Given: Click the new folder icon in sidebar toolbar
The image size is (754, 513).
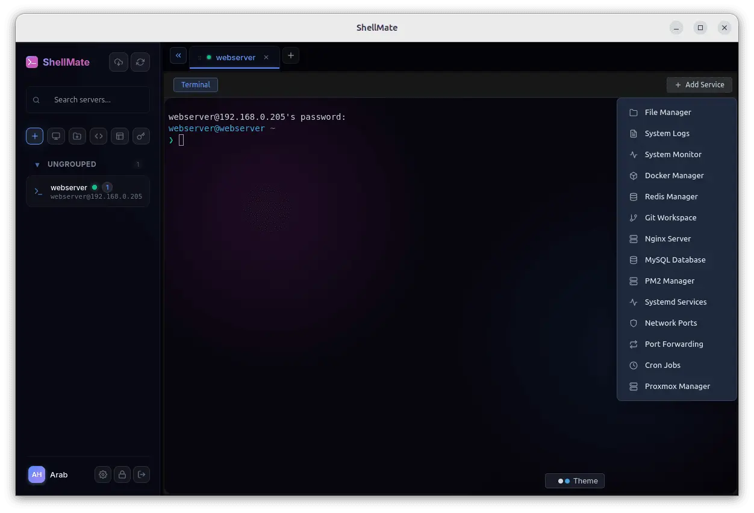Looking at the screenshot, I should pyautogui.click(x=77, y=136).
